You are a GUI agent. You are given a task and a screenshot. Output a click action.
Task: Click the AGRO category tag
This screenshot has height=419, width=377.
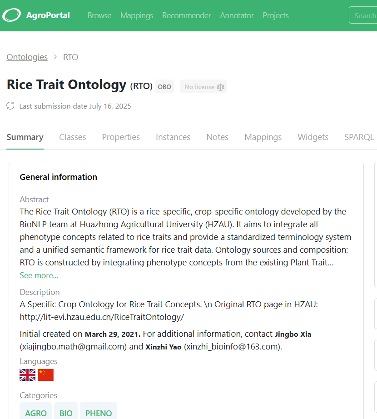coord(36,413)
